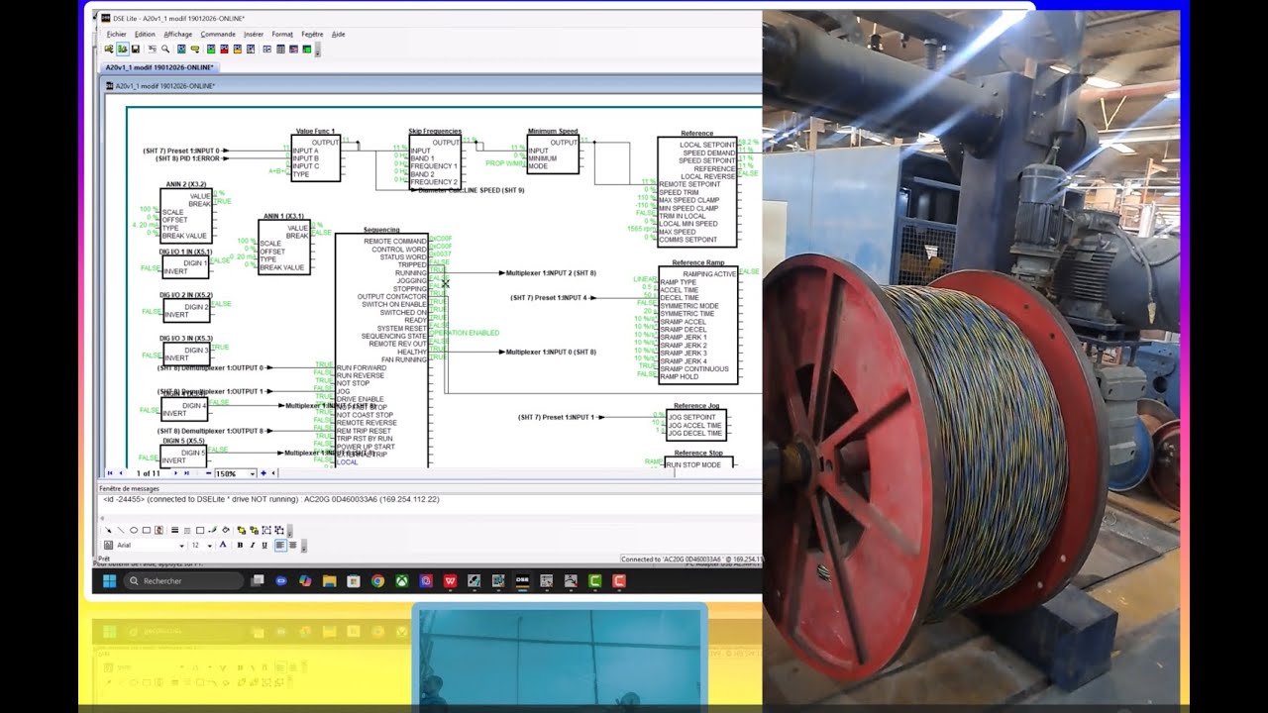The width and height of the screenshot is (1268, 713).
Task: Click the message log connection line text
Action: (x=270, y=499)
